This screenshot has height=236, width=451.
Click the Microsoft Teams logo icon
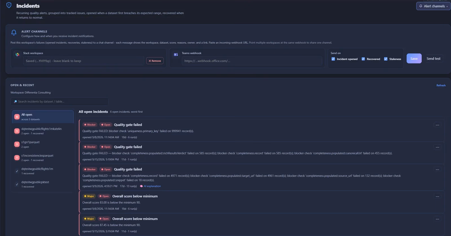click(x=176, y=54)
